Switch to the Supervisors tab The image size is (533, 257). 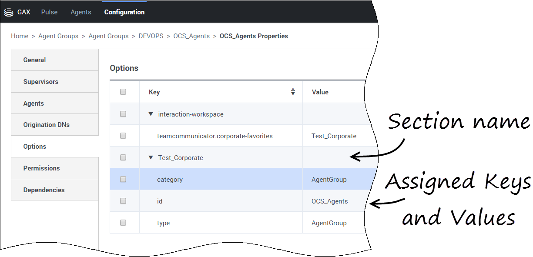pos(41,82)
